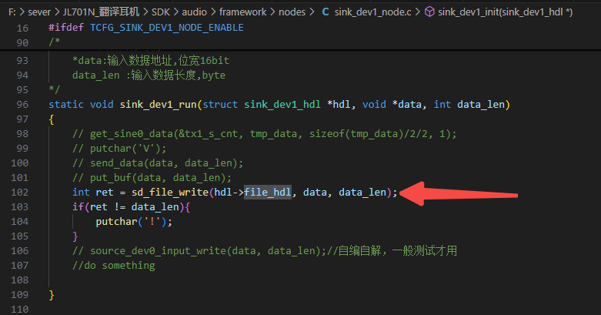Viewport: 601px width, 315px height.
Task: Click the C file icon in breadcrumb
Action: tap(325, 12)
